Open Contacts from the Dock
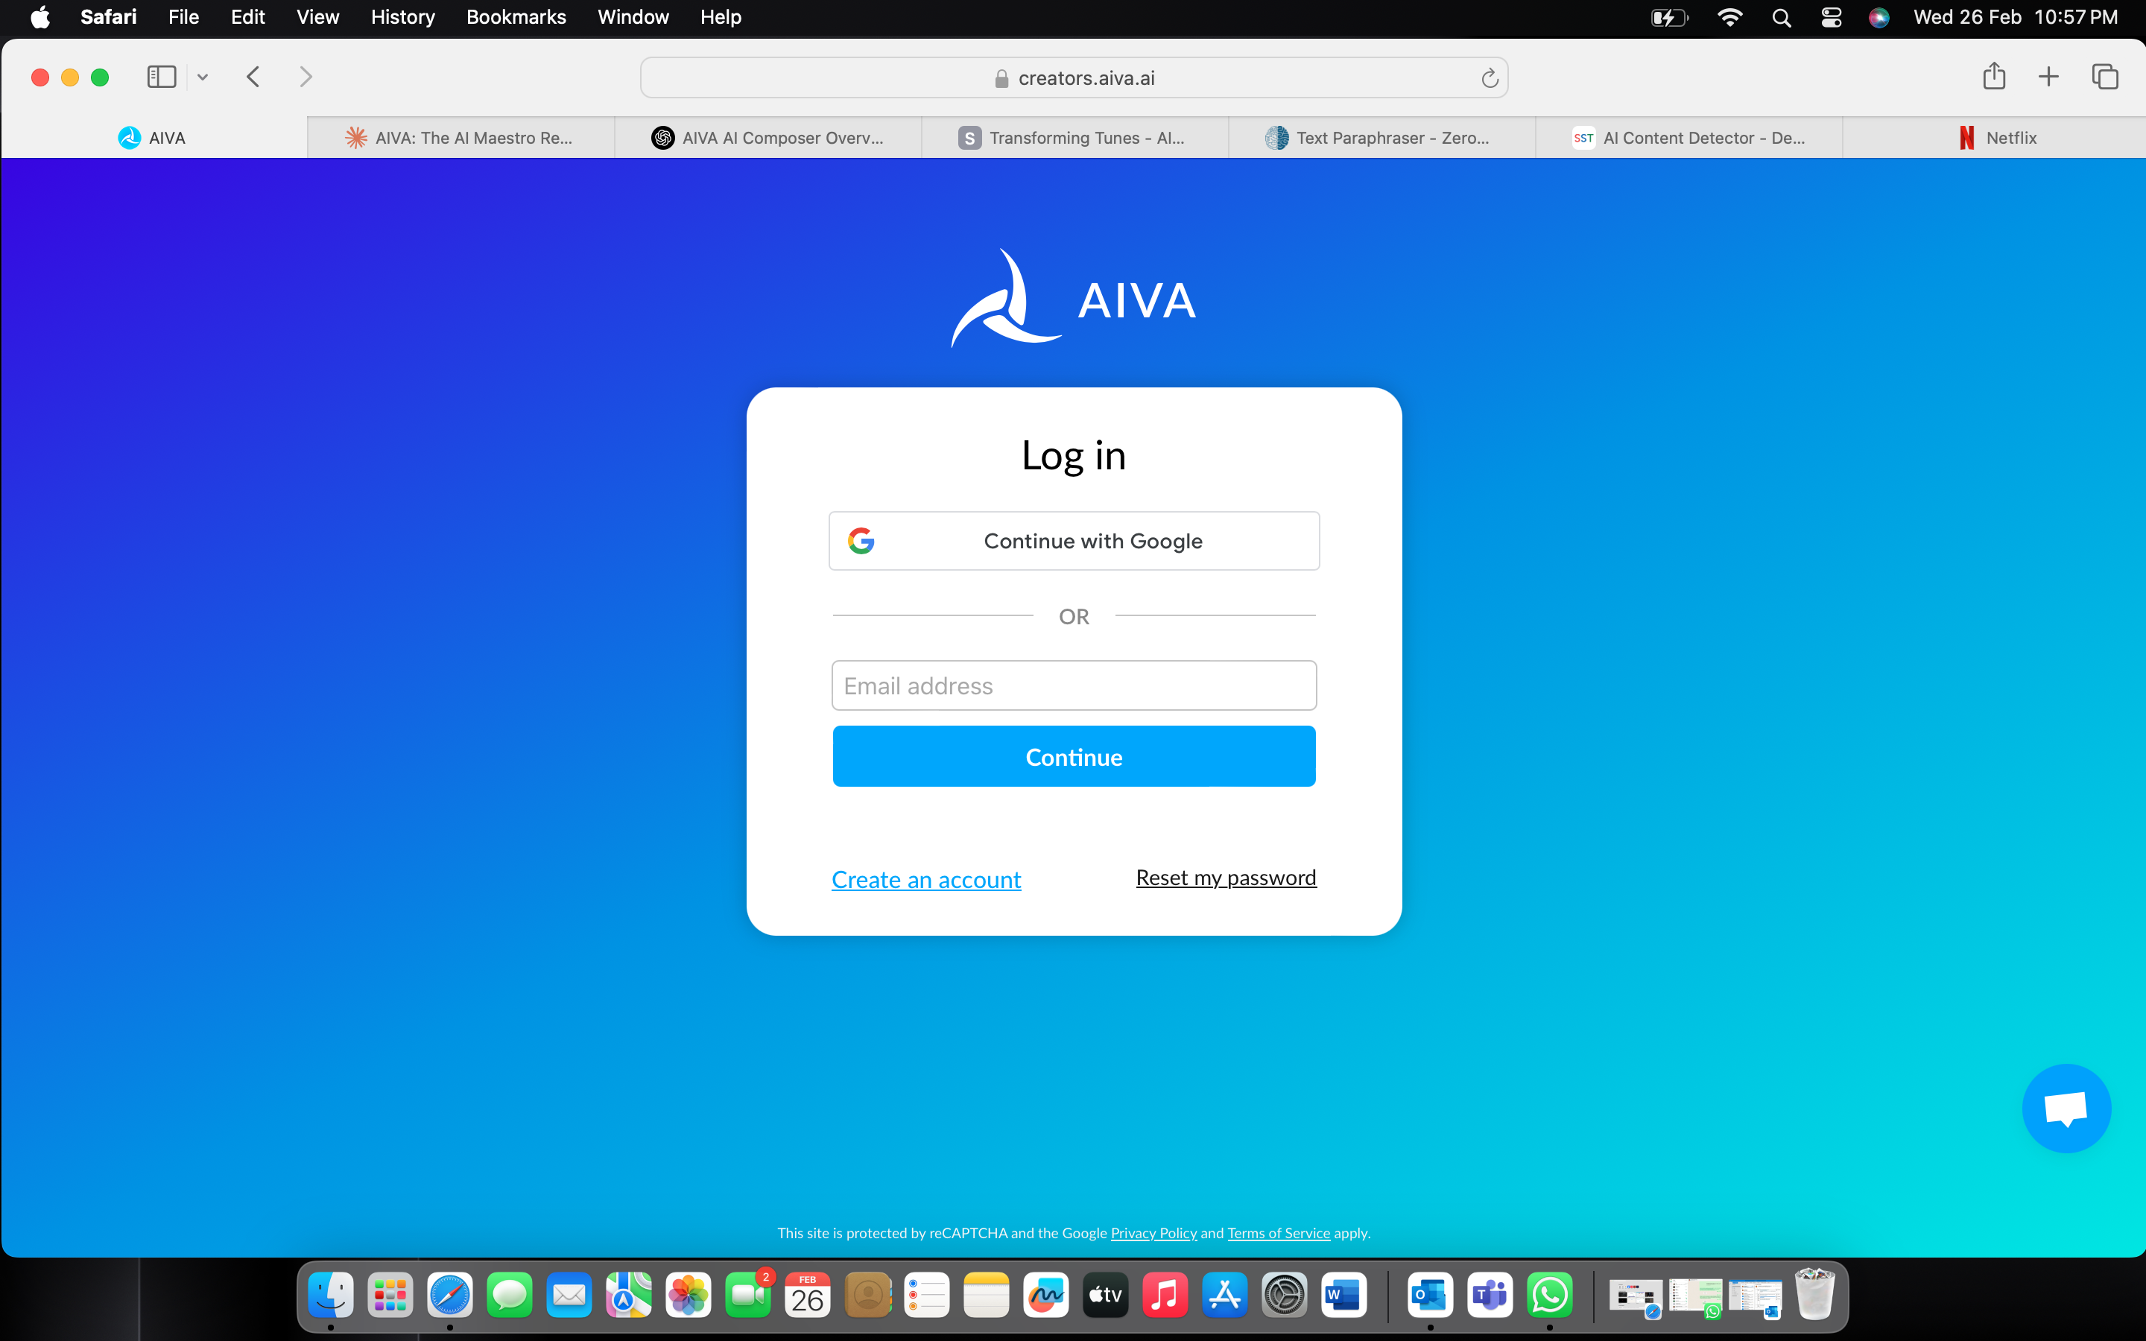 (x=867, y=1296)
